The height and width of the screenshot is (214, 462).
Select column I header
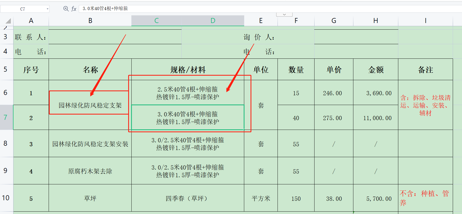click(x=426, y=21)
